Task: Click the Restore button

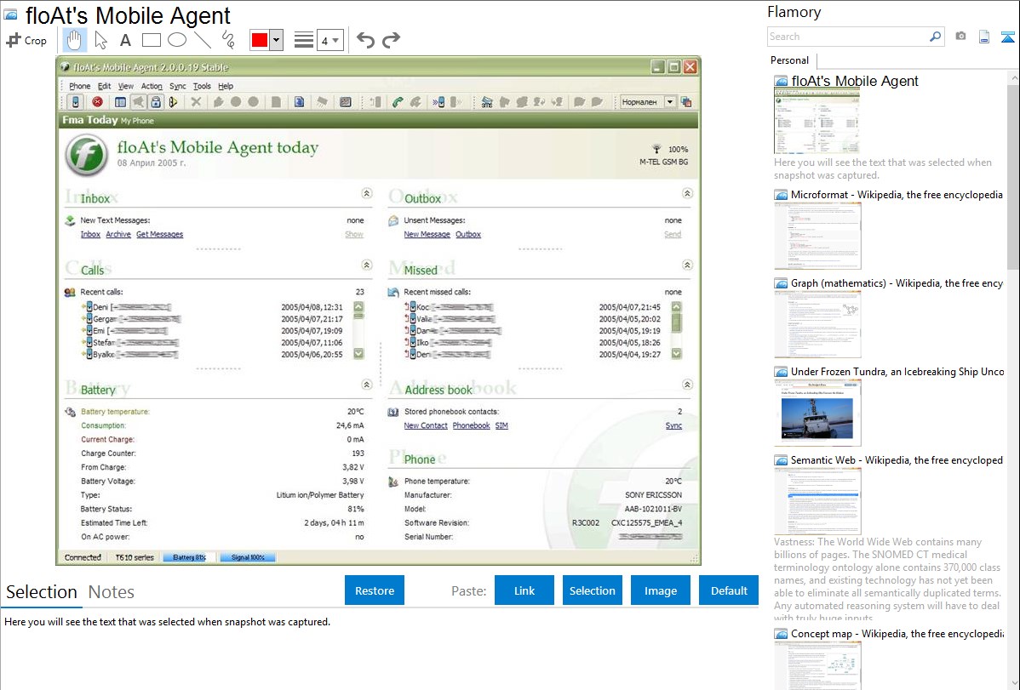Action: click(x=375, y=590)
